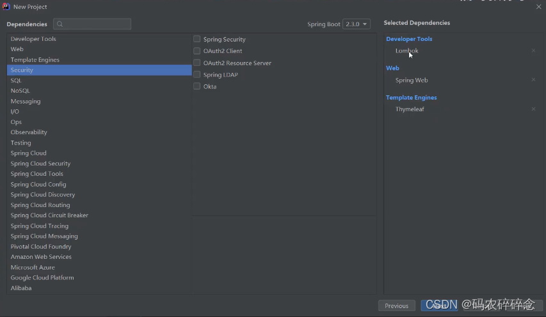The width and height of the screenshot is (546, 317).
Task: Click the Template Engines heading in selected panel
Action: [x=411, y=98]
